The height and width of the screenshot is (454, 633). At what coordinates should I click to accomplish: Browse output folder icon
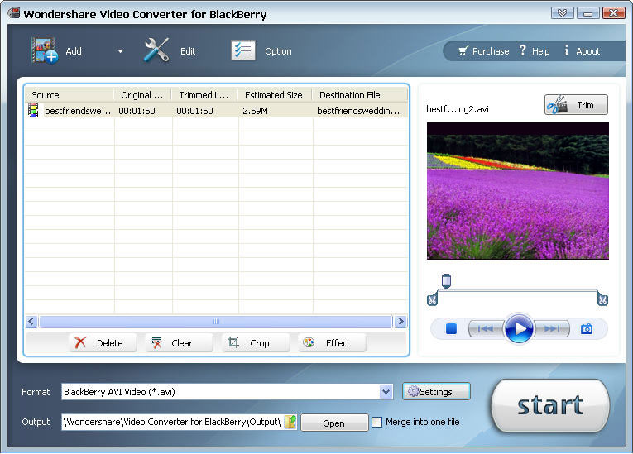coord(290,422)
